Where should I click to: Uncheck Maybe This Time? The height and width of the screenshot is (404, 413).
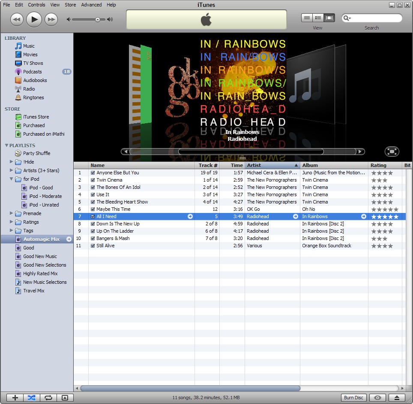[x=93, y=209]
